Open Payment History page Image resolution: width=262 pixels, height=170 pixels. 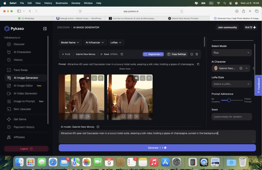click(24, 127)
